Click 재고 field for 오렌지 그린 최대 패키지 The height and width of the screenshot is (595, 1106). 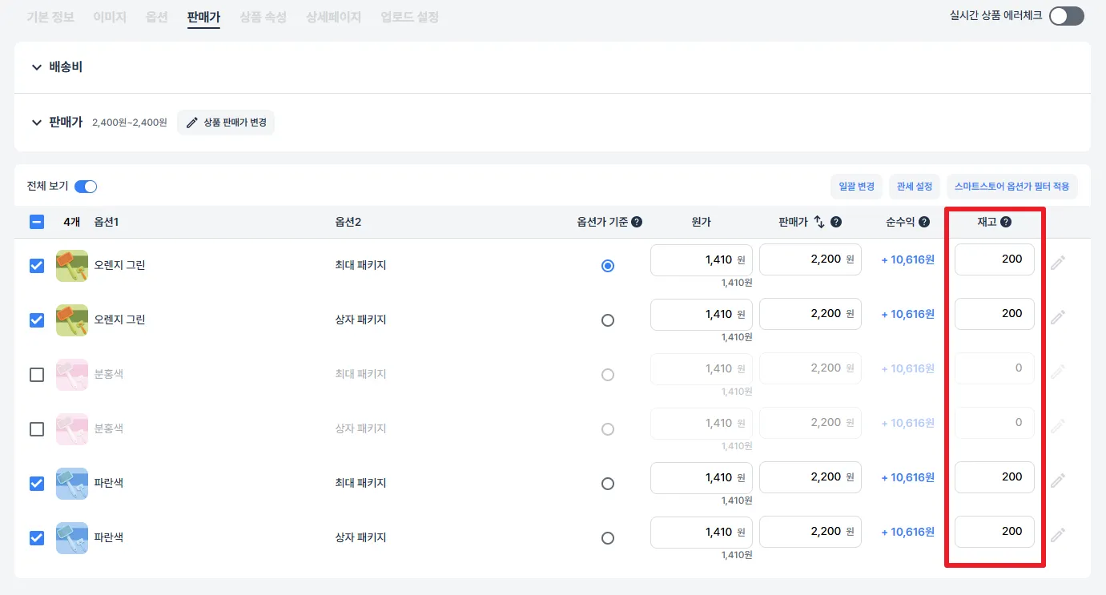click(x=995, y=259)
